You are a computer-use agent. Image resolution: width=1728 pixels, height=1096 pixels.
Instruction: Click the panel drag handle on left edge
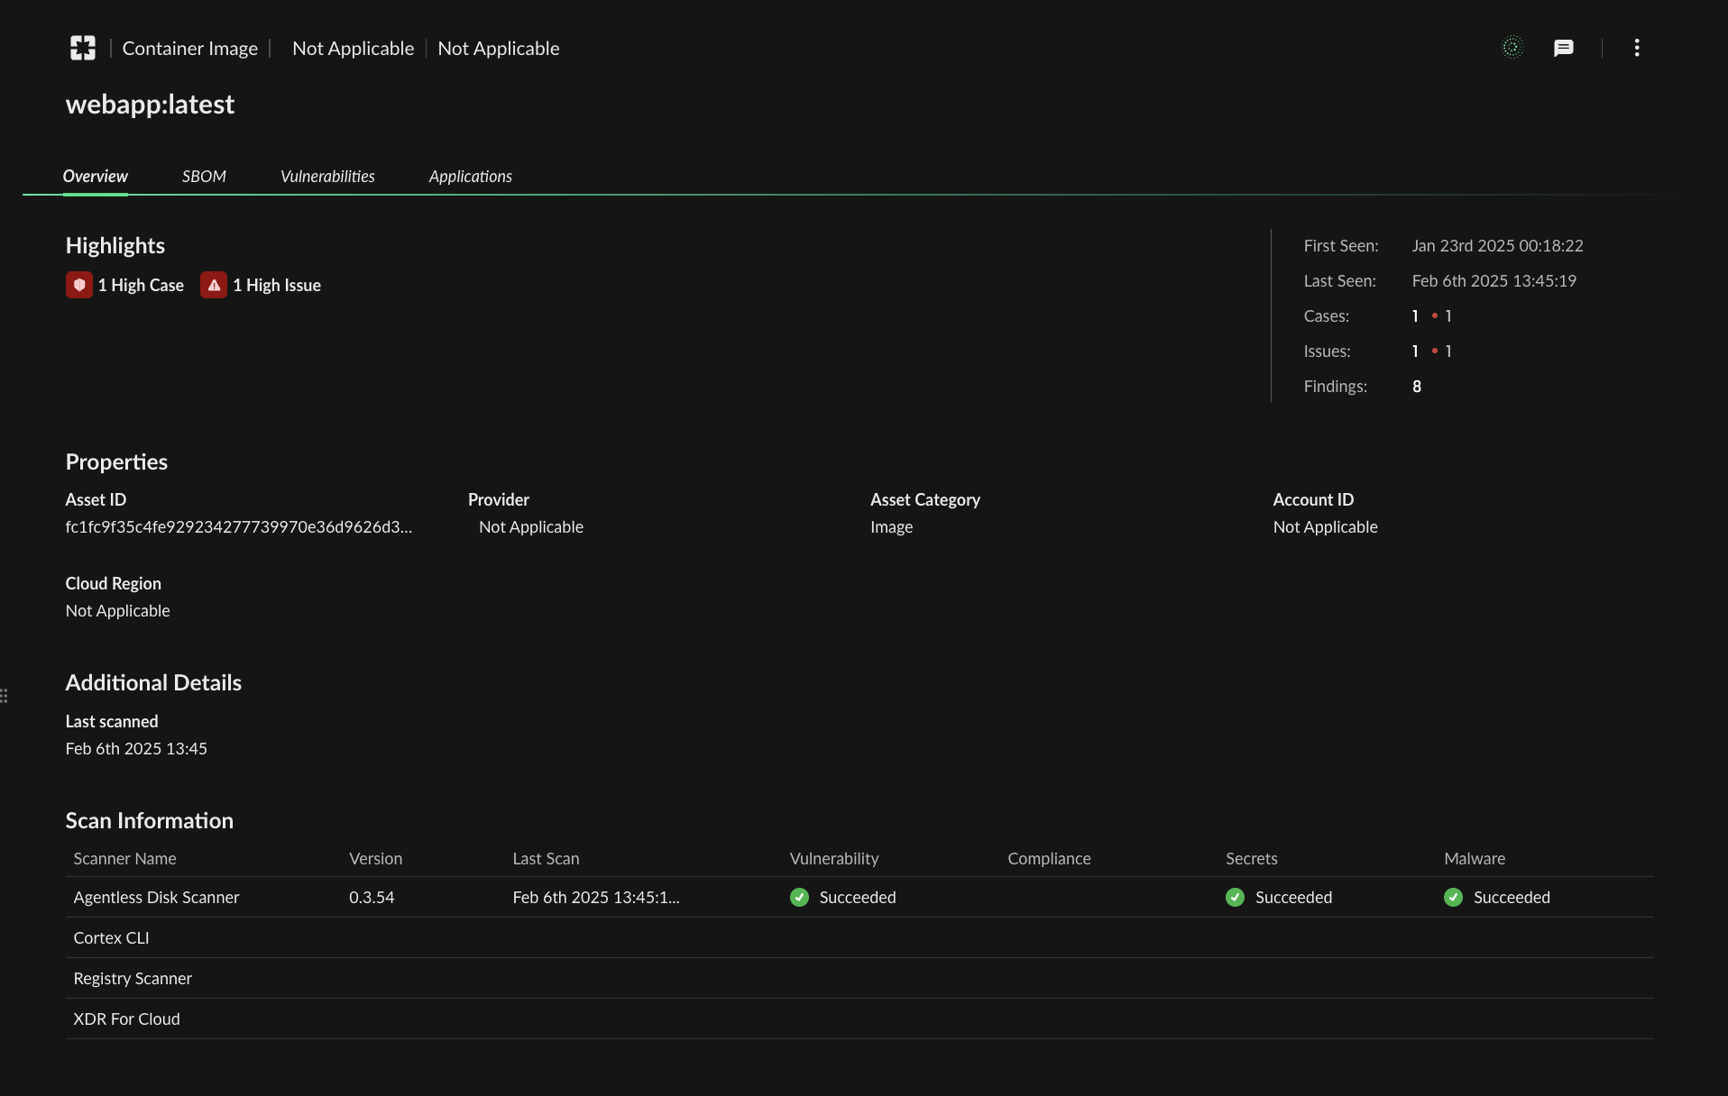click(5, 696)
